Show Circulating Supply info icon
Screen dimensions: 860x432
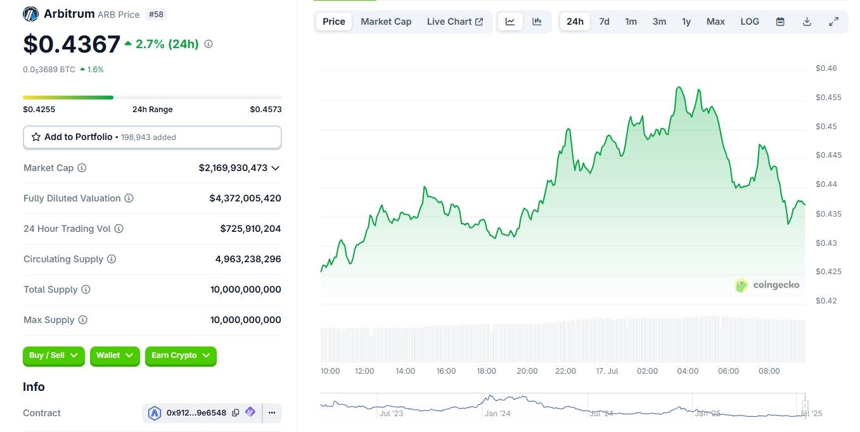pyautogui.click(x=112, y=259)
